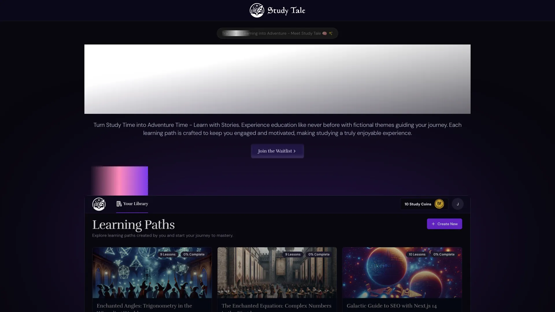Click the 10 Study Coins counter
This screenshot has height=312, width=555.
tap(418, 204)
